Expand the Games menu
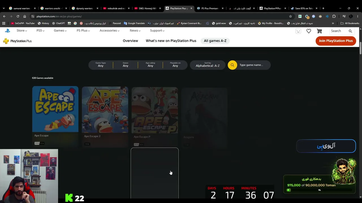Screen dimensions: 362x203 (60, 31)
